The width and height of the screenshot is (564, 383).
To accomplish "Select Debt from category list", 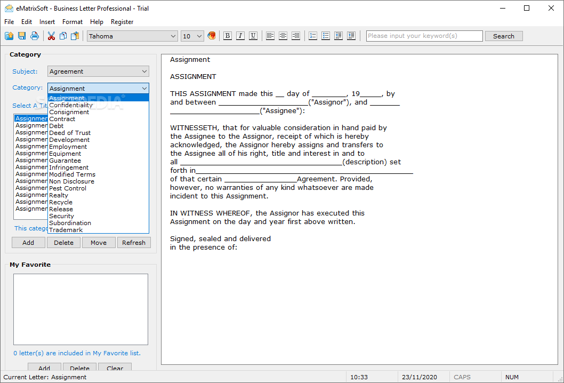I will point(98,126).
